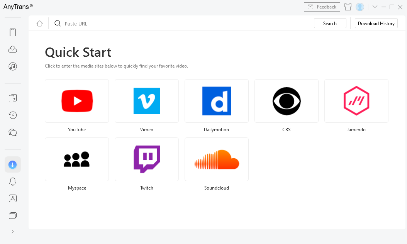This screenshot has height=244, width=407.
Task: Open Download History
Action: coord(376,24)
